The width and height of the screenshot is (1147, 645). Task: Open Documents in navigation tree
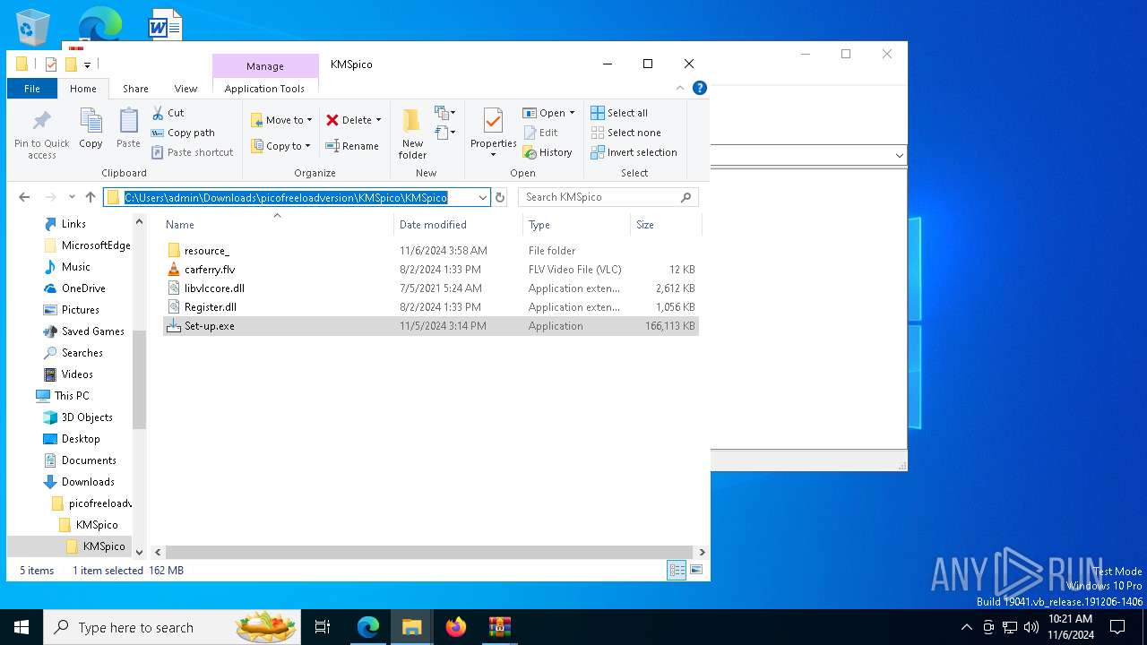click(89, 460)
